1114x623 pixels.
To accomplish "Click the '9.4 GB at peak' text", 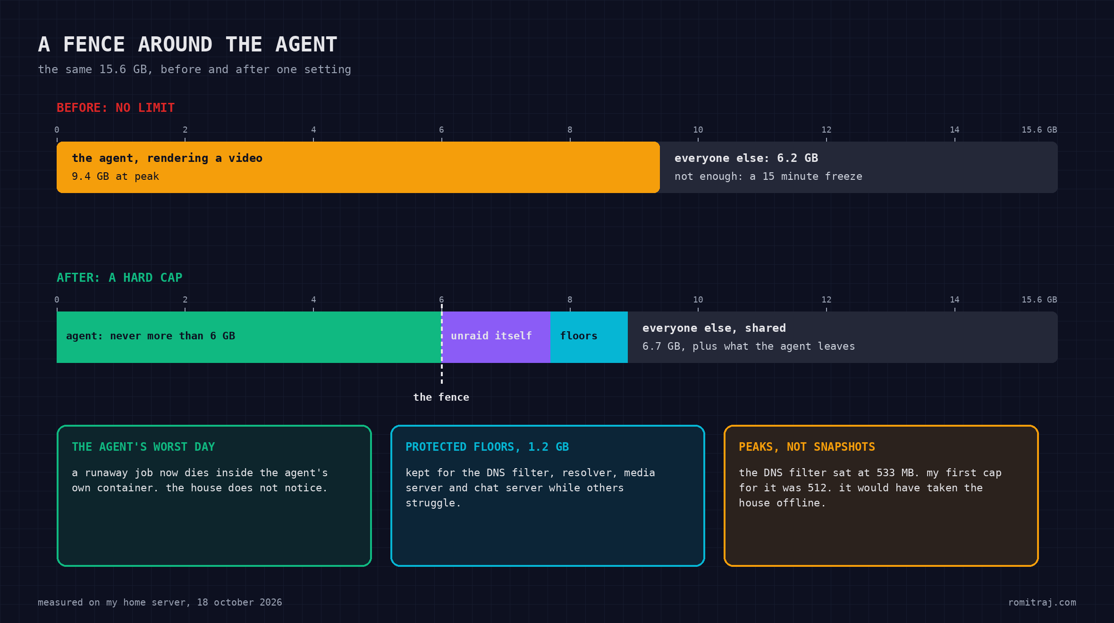I will [115, 177].
